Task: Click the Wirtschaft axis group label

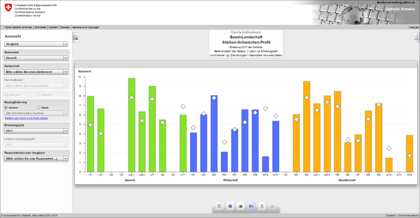Action: (x=230, y=180)
